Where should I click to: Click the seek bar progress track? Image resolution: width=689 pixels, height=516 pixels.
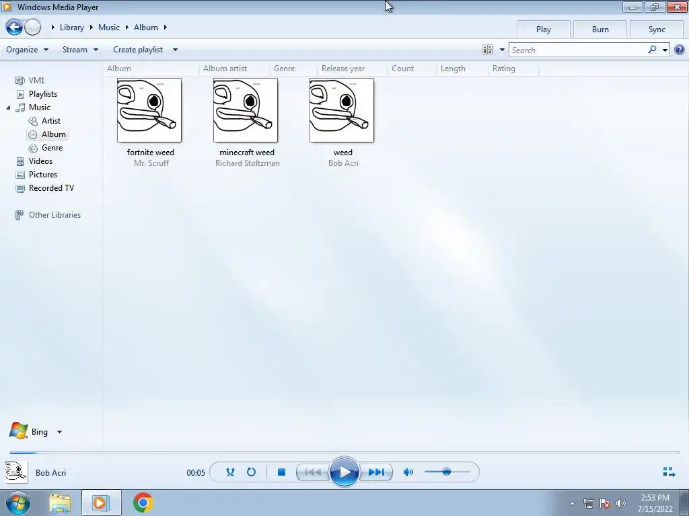point(344,452)
